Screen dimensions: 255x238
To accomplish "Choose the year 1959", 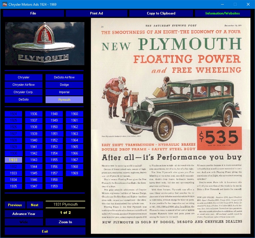I will pyautogui.click(x=54, y=186).
